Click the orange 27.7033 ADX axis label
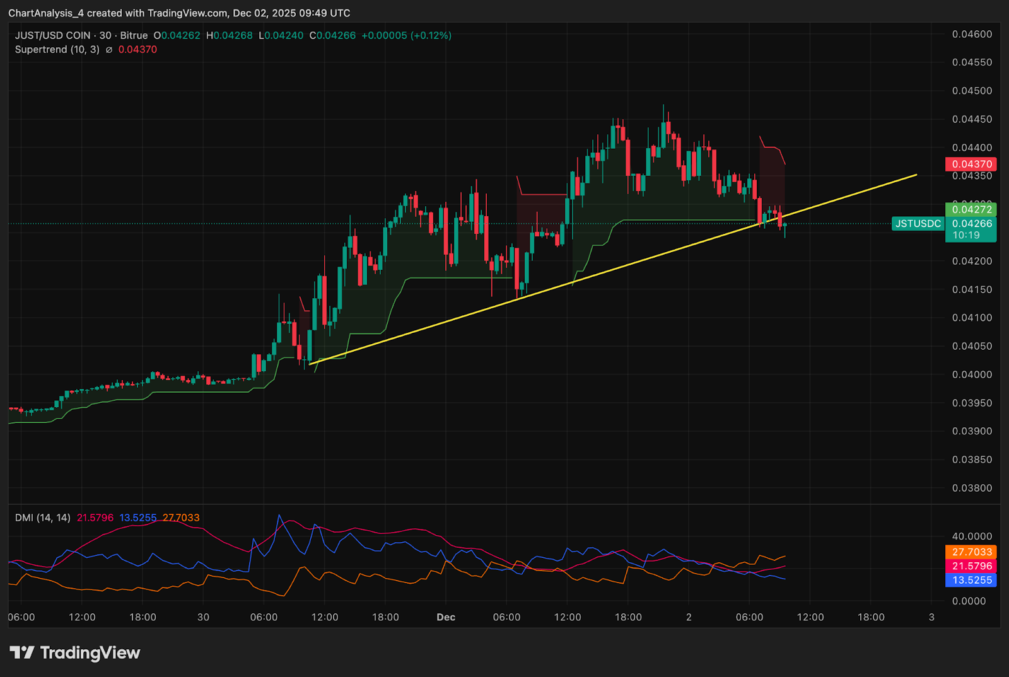 971,552
